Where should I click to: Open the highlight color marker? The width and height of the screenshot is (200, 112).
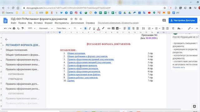pyautogui.click(x=103, y=28)
